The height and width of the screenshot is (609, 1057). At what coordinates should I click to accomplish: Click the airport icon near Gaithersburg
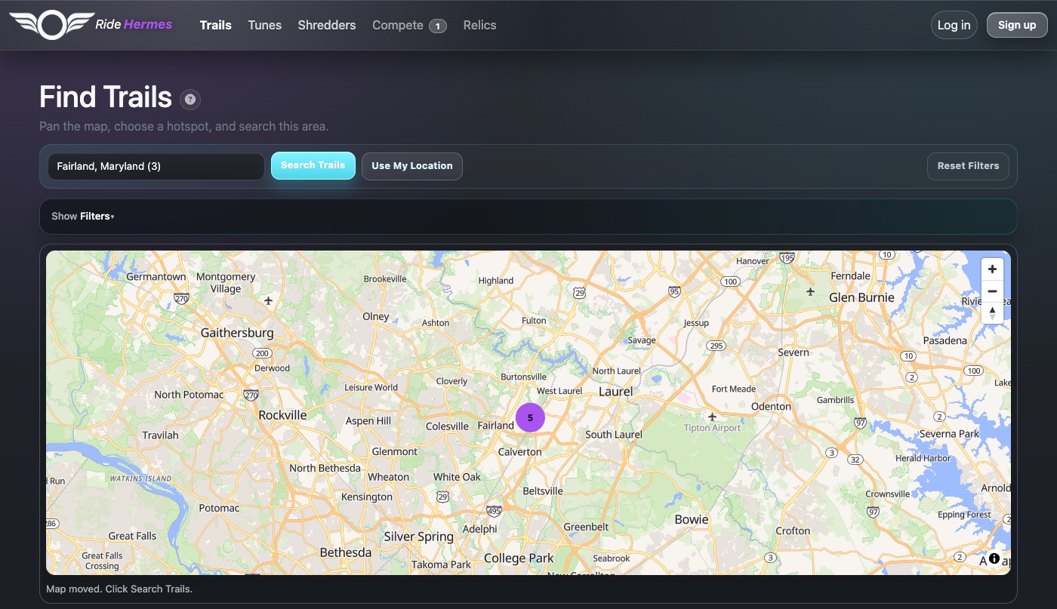269,300
